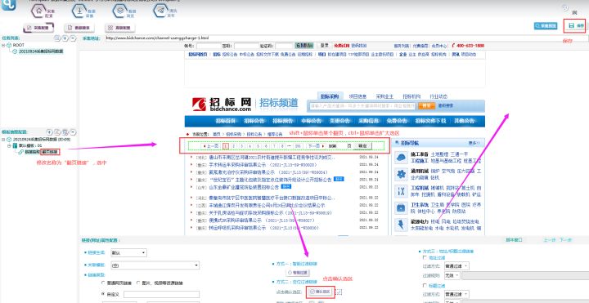Click the orange search button on website

click(426, 105)
